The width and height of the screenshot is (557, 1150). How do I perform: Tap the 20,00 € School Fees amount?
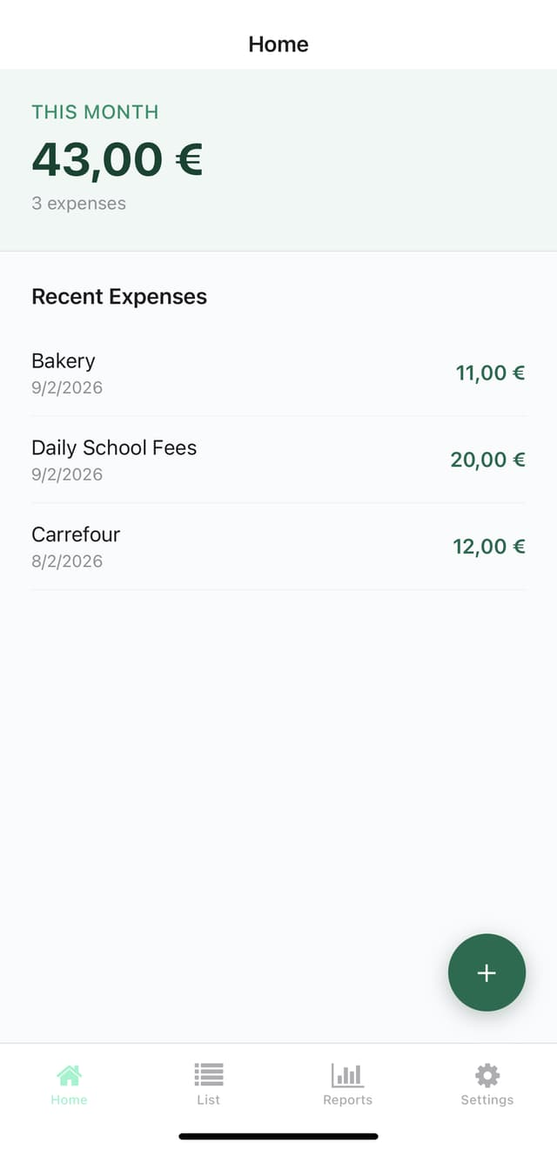[x=487, y=460]
